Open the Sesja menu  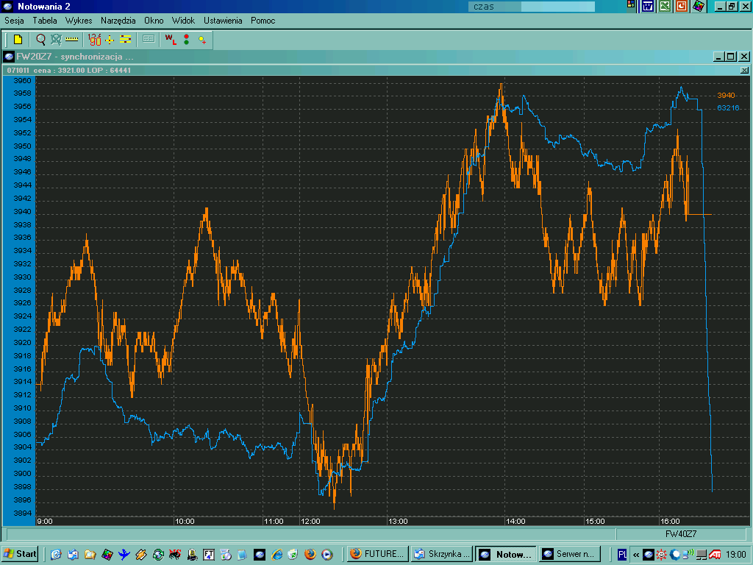(x=15, y=21)
